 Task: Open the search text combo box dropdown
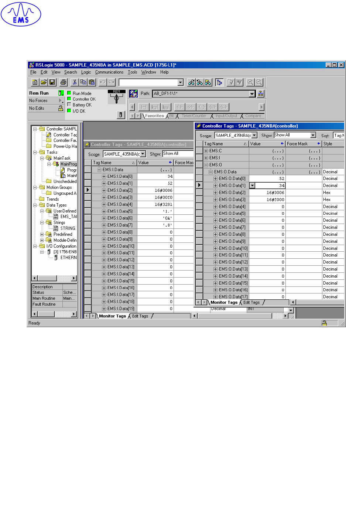[181, 82]
